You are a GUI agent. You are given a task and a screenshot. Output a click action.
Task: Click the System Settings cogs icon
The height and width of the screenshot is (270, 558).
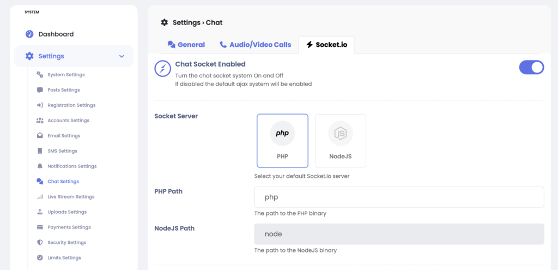pyautogui.click(x=40, y=75)
